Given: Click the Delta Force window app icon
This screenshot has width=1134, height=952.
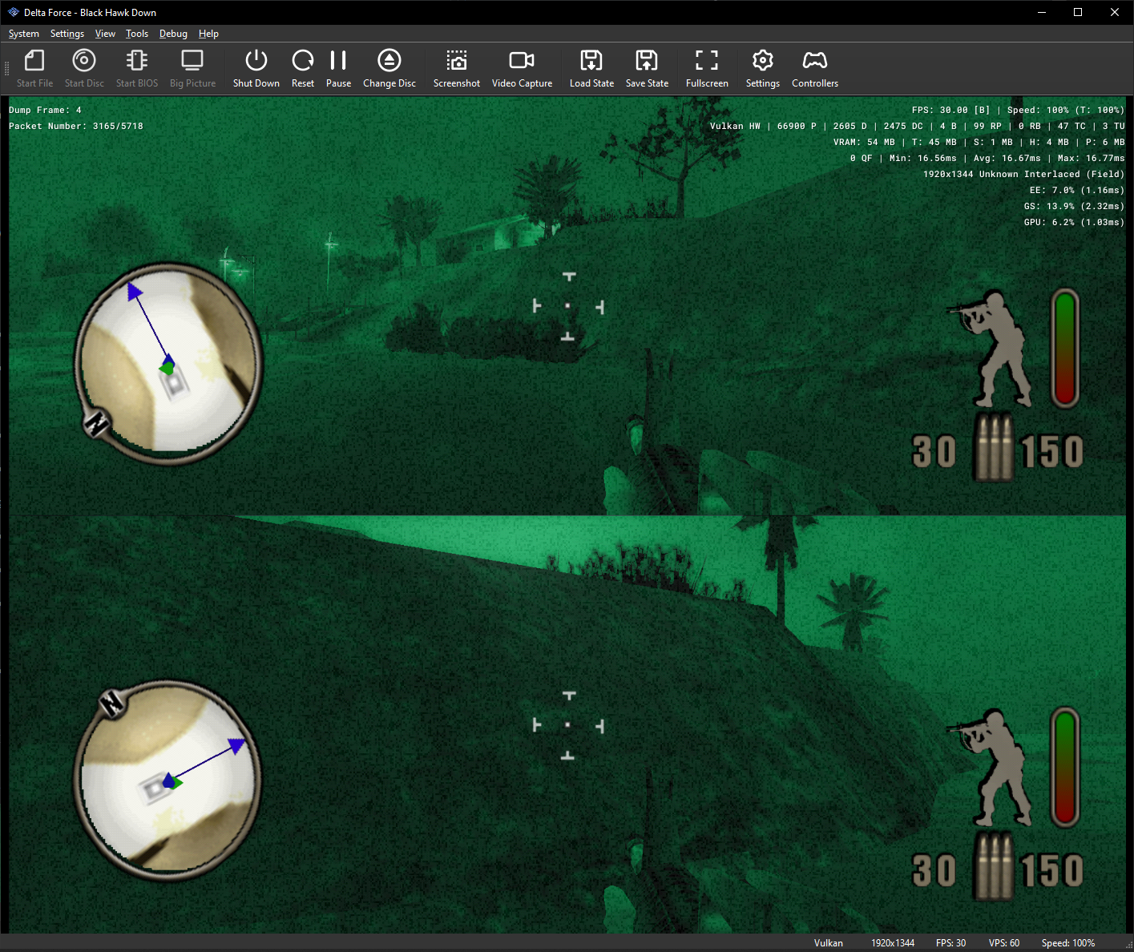Looking at the screenshot, I should 13,12.
